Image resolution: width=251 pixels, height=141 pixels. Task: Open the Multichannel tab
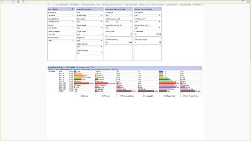(x=172, y=5)
